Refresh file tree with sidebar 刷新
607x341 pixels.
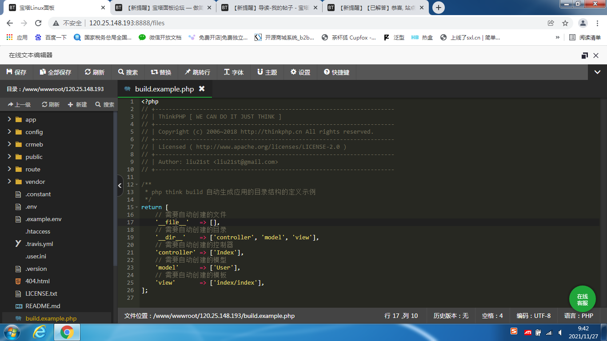click(x=51, y=104)
